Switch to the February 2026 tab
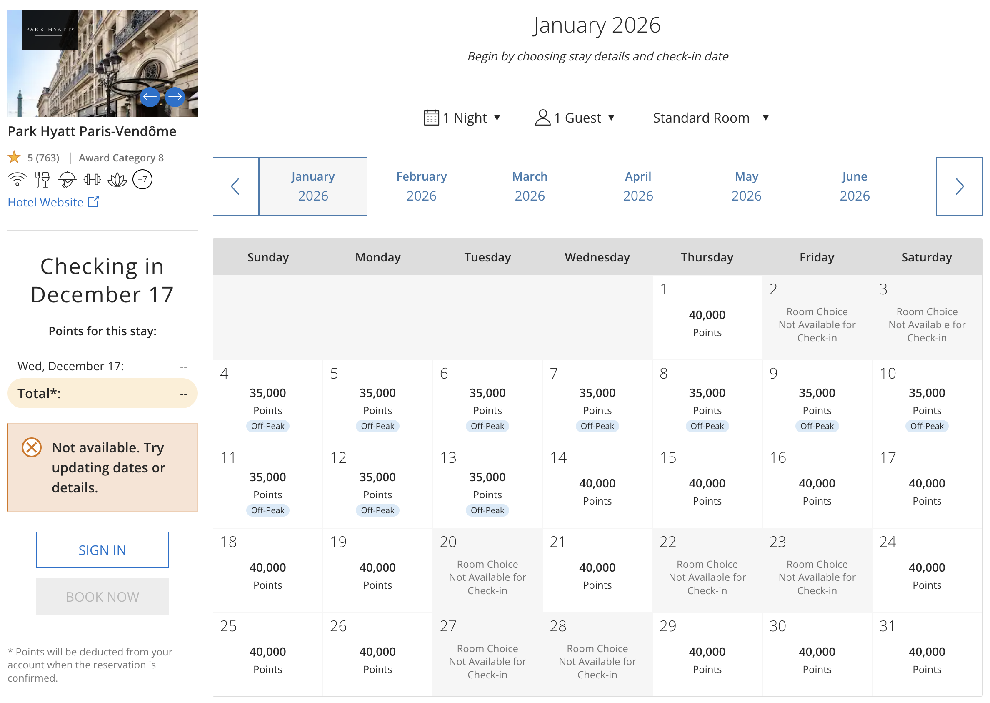This screenshot has height=703, width=990. (x=421, y=186)
